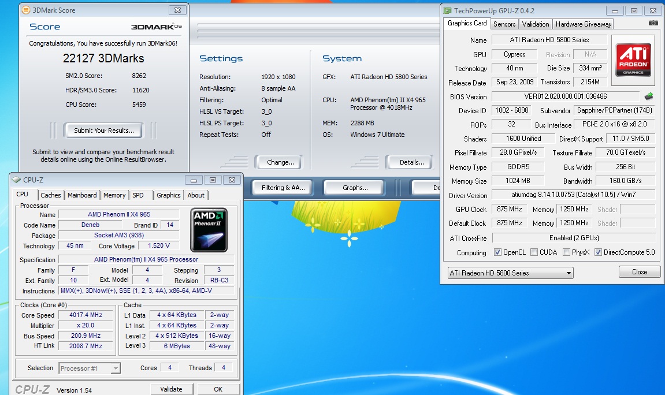
Task: Toggle the CUDA checkbox in GPU-Z
Action: [534, 252]
